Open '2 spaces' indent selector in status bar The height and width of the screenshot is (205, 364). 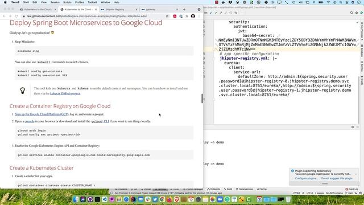pos(320,193)
